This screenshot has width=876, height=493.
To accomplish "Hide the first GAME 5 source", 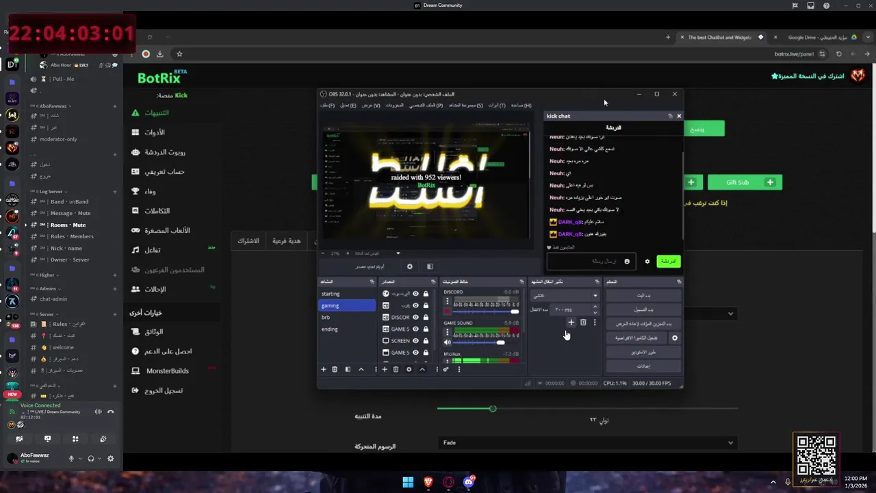I will point(415,329).
